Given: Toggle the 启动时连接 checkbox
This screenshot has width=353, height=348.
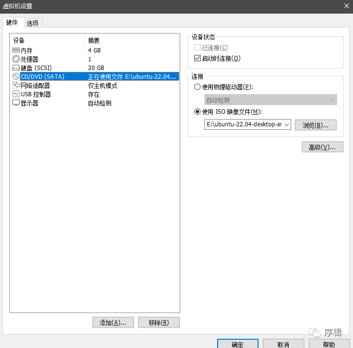Looking at the screenshot, I should point(197,58).
